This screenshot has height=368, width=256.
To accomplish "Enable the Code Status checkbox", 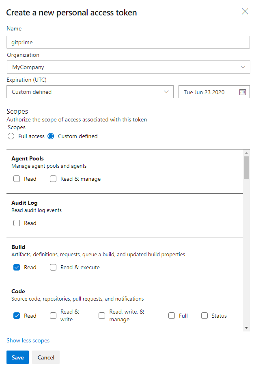I will pos(204,316).
